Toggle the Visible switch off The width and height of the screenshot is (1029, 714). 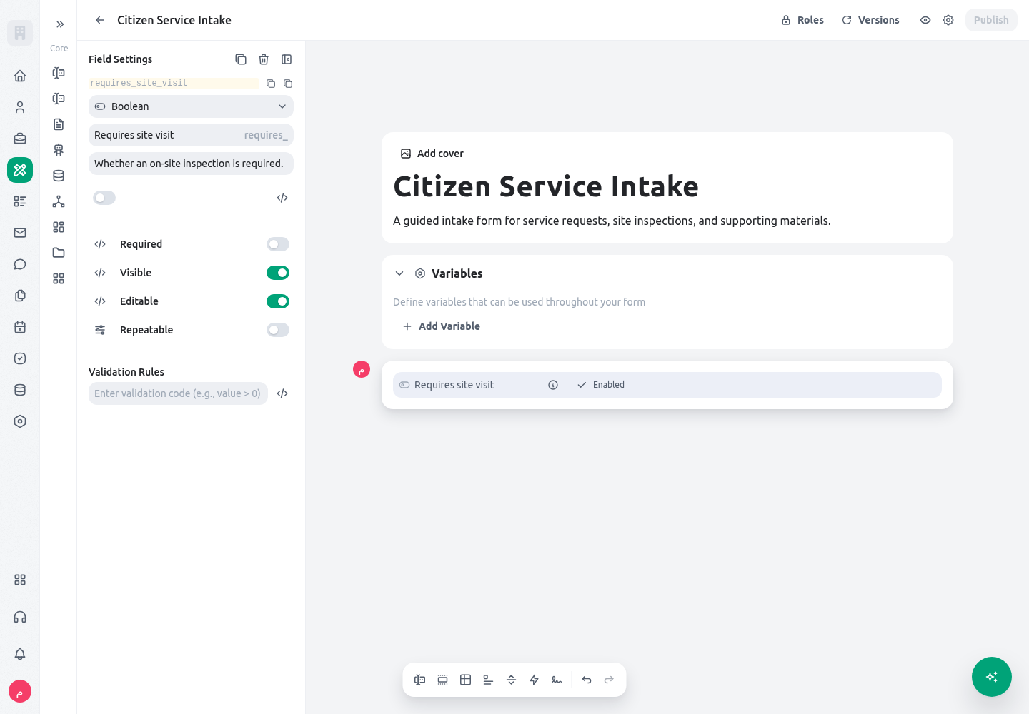(278, 273)
